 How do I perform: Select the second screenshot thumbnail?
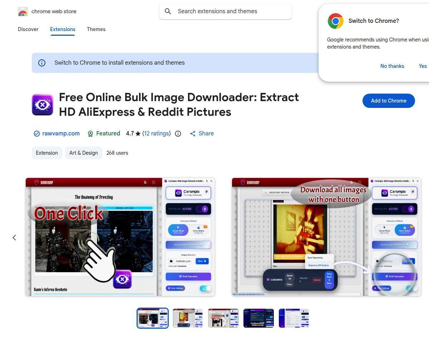188,318
